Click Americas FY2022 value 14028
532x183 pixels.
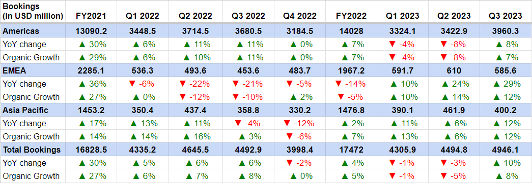click(351, 31)
